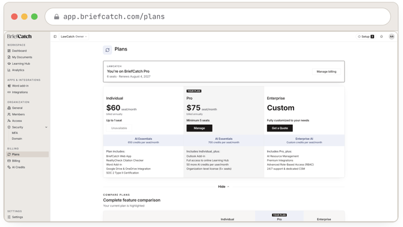This screenshot has height=227, width=403.
Task: Click the Members people icon
Action: pyautogui.click(x=9, y=114)
